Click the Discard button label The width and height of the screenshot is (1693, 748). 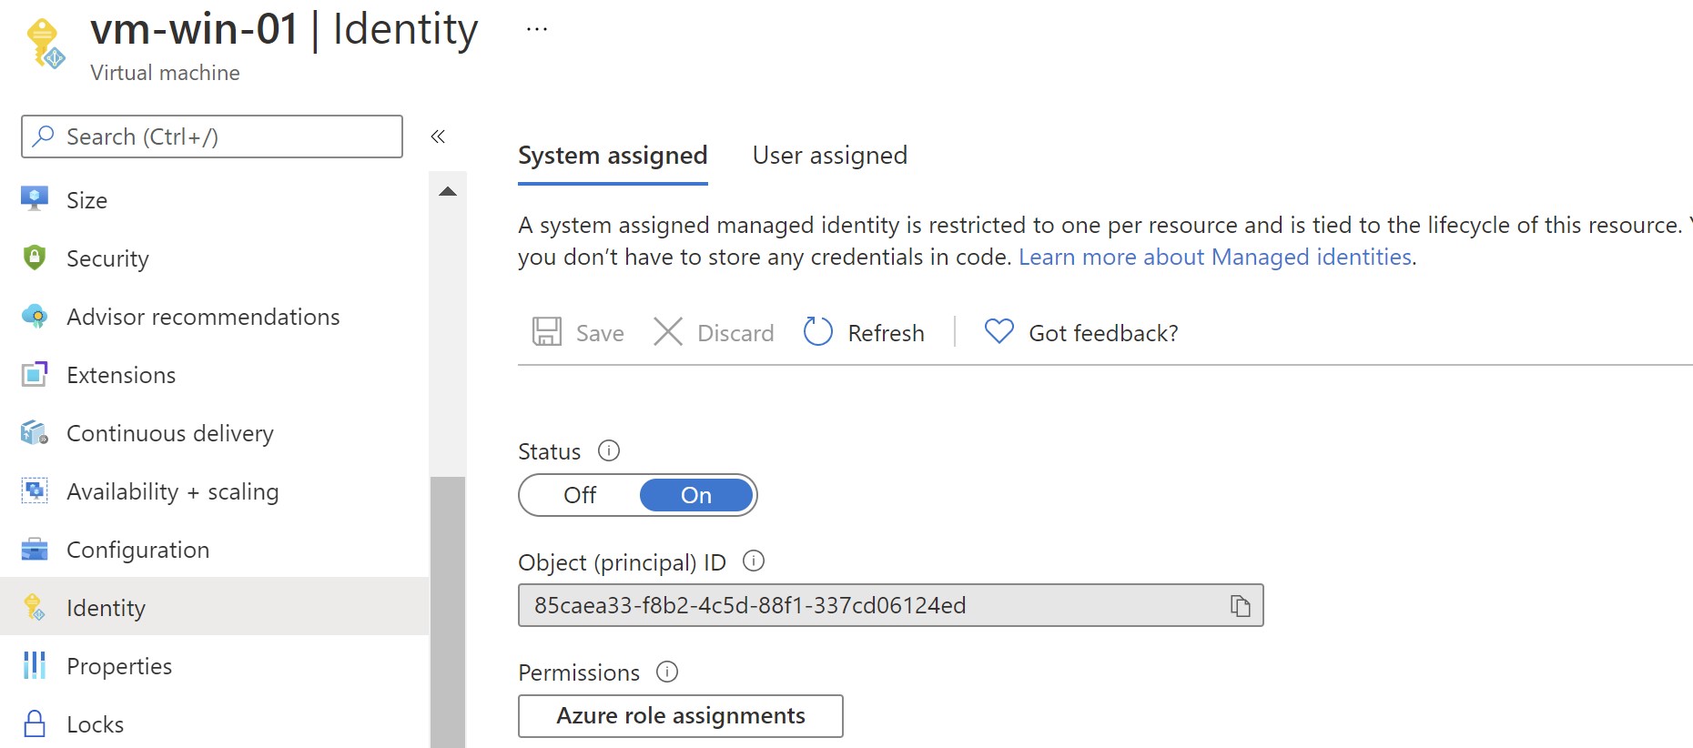click(x=735, y=333)
